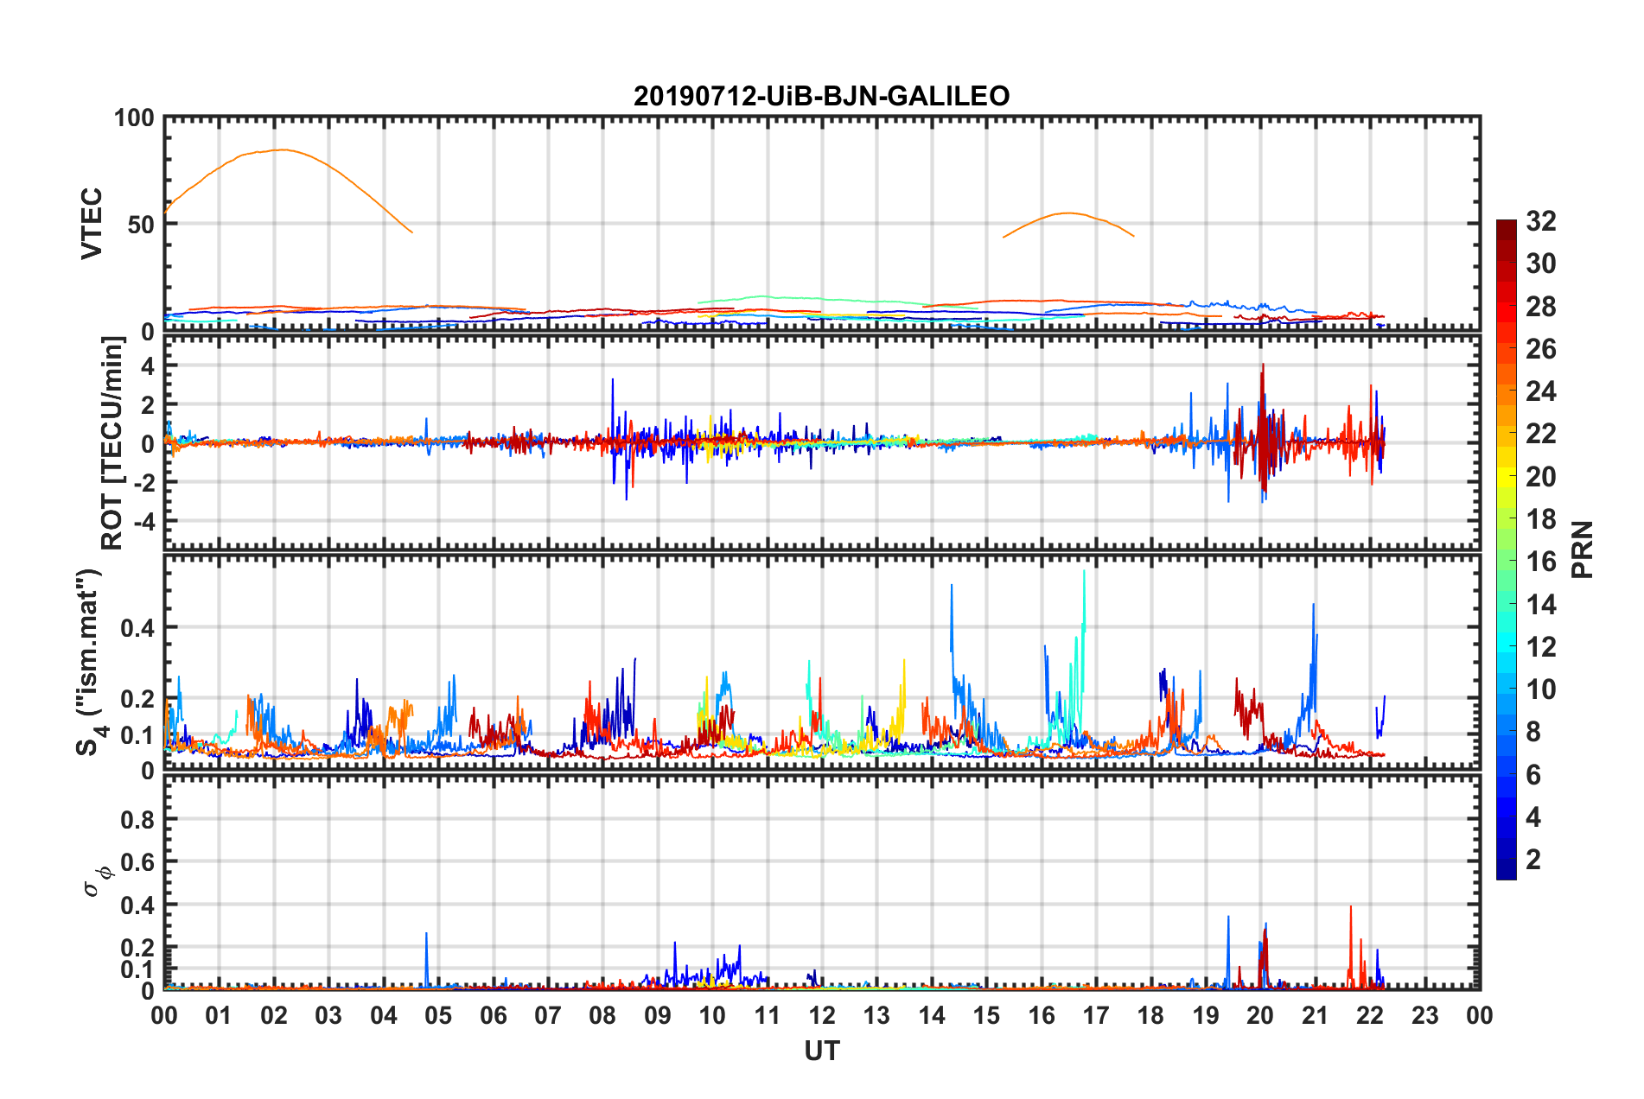The image size is (1644, 1099).
Task: Select the ROT [TECU/min] y-axis label
Action: point(112,443)
